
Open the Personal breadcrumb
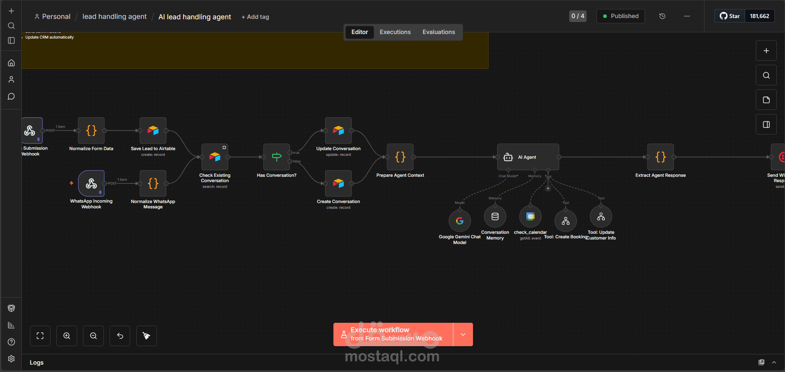[x=53, y=16]
